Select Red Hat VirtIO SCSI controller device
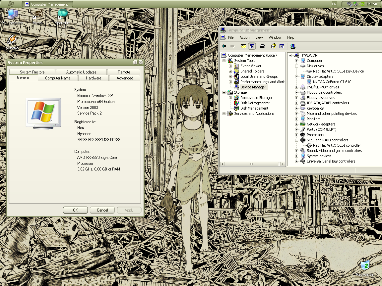The image size is (382, 286). [337, 145]
